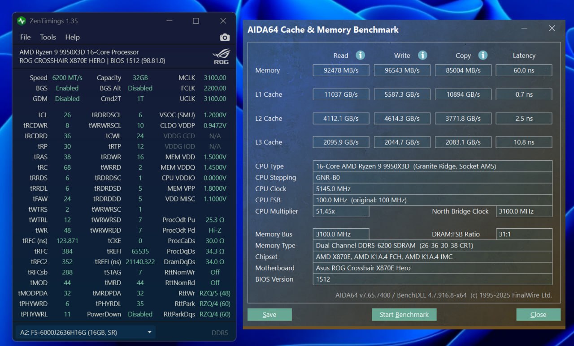Viewport: 574px width, 346px height.
Task: Click the BGS Enabled value
Action: pos(67,88)
